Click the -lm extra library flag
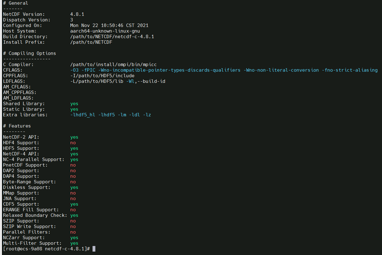The image size is (382, 255). tap(122, 114)
